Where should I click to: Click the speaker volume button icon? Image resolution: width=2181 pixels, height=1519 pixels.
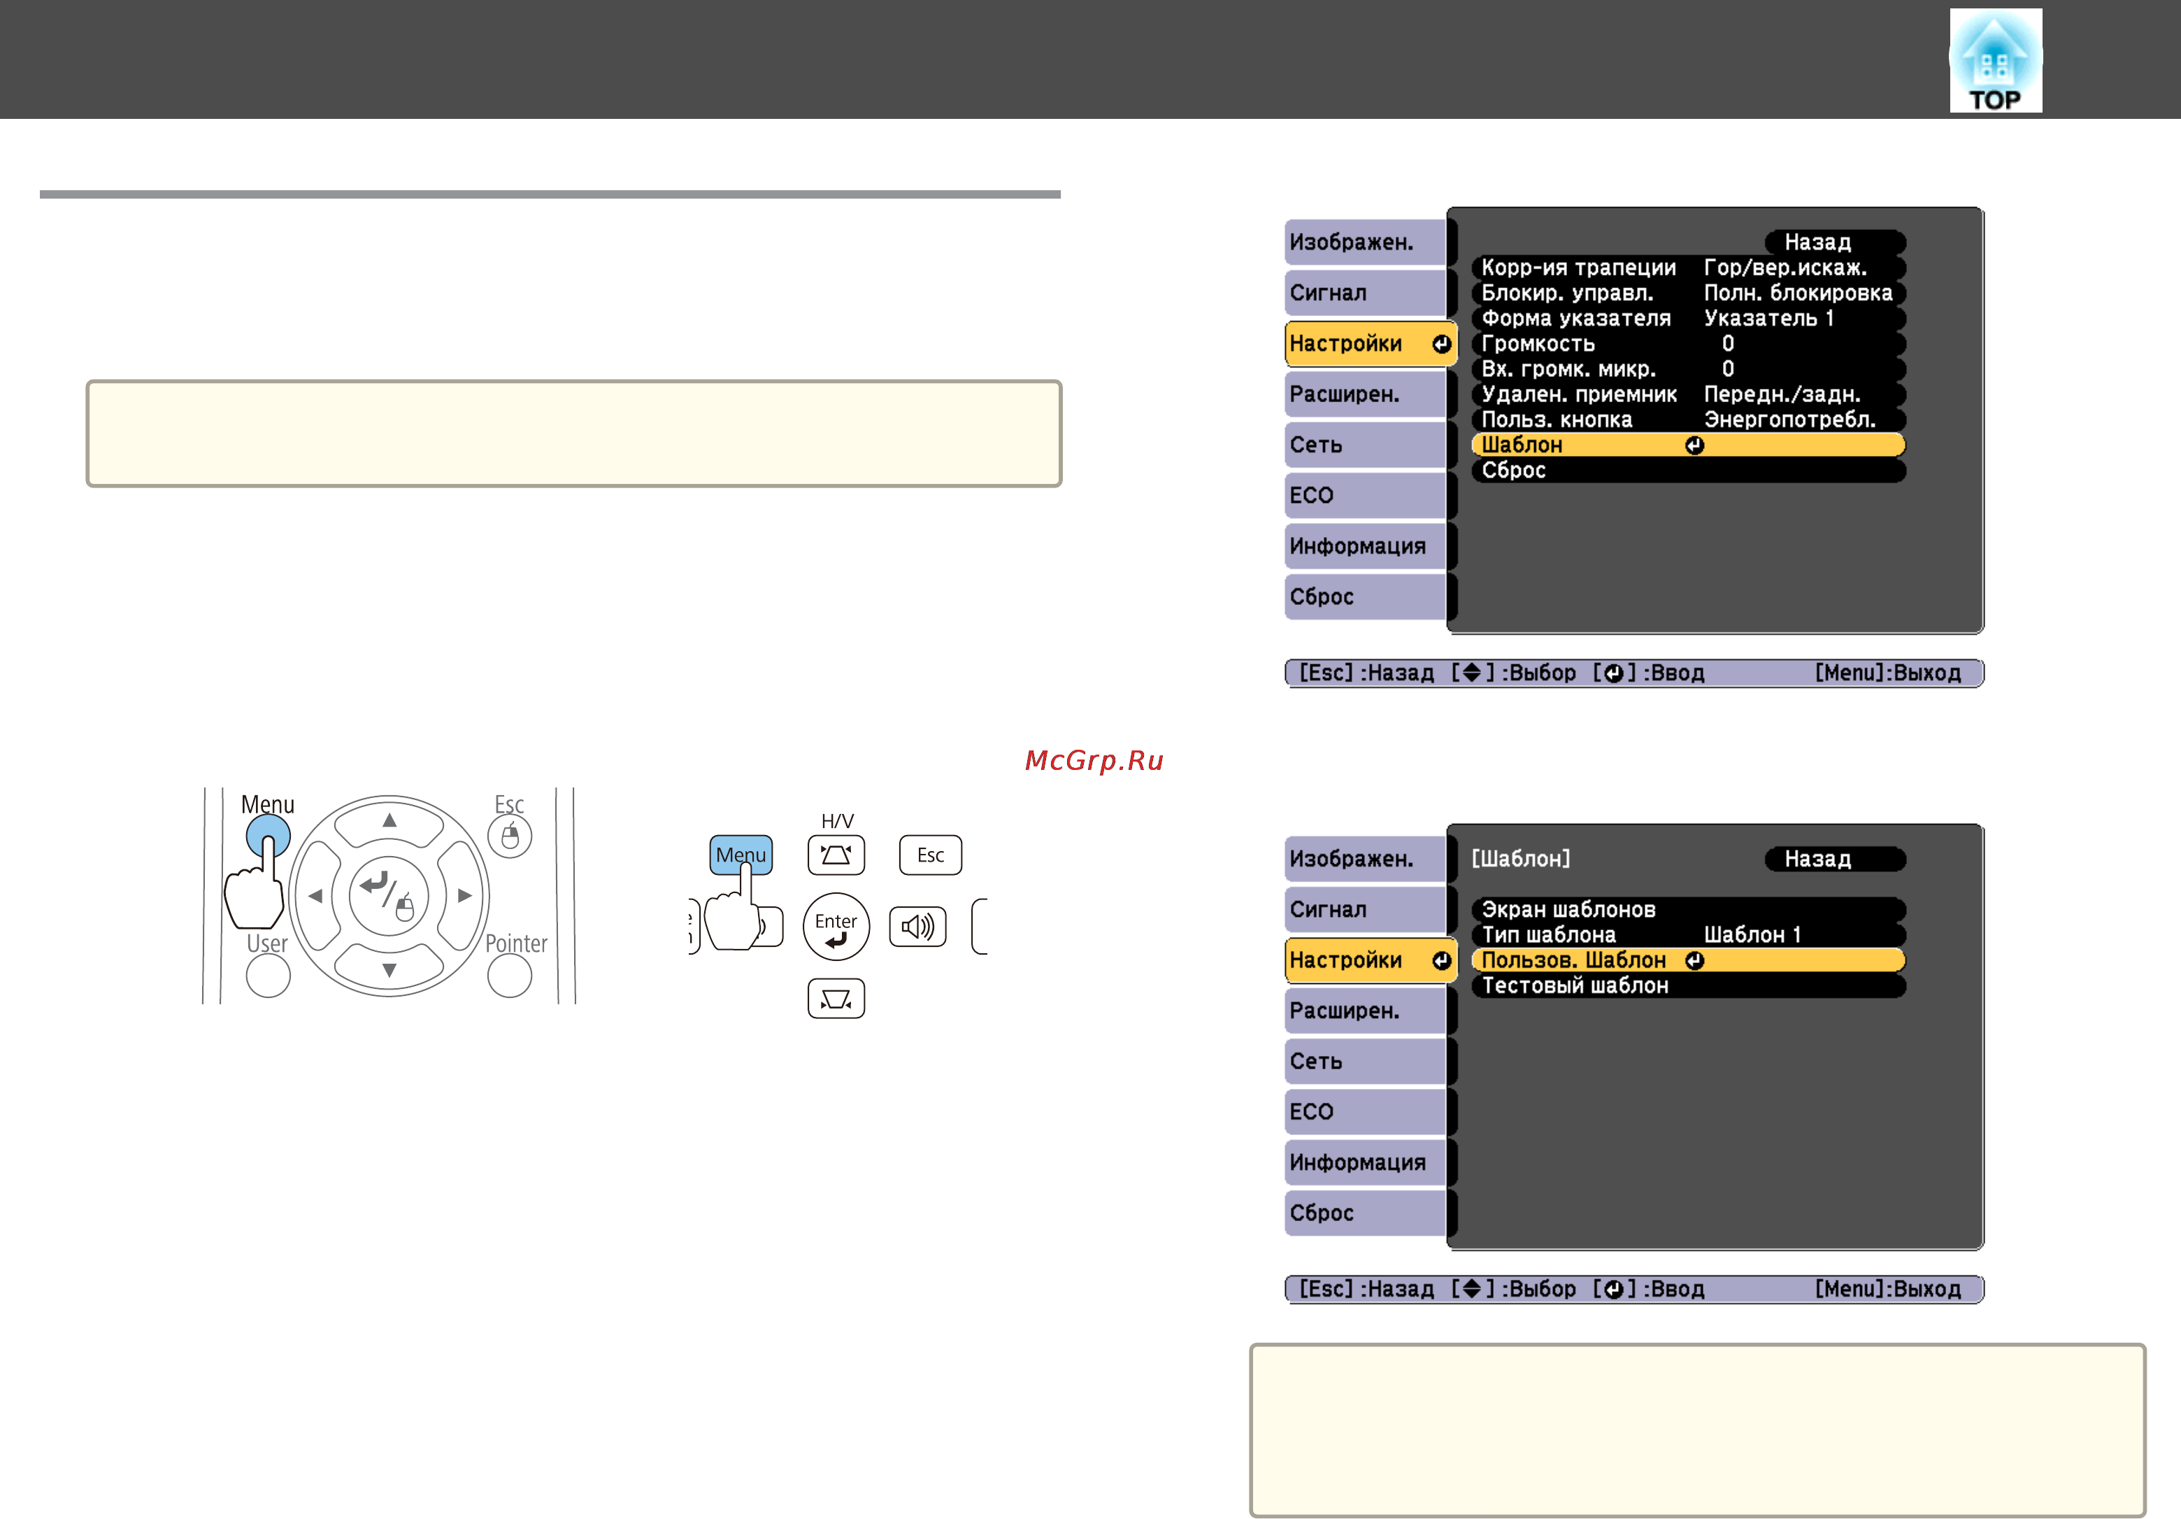point(917,926)
